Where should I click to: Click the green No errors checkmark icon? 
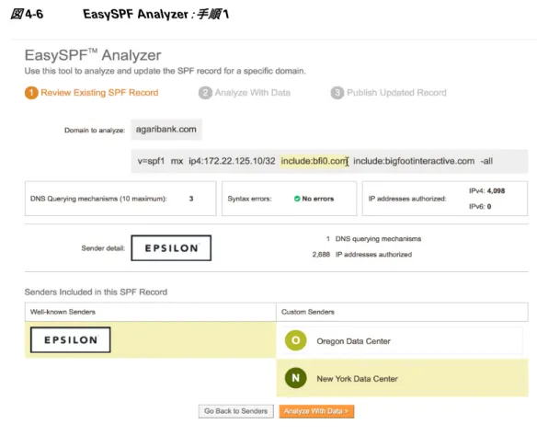[297, 199]
